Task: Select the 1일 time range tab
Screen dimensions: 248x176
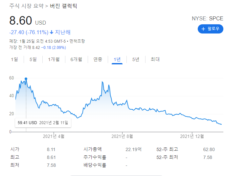Action: [x=14, y=59]
